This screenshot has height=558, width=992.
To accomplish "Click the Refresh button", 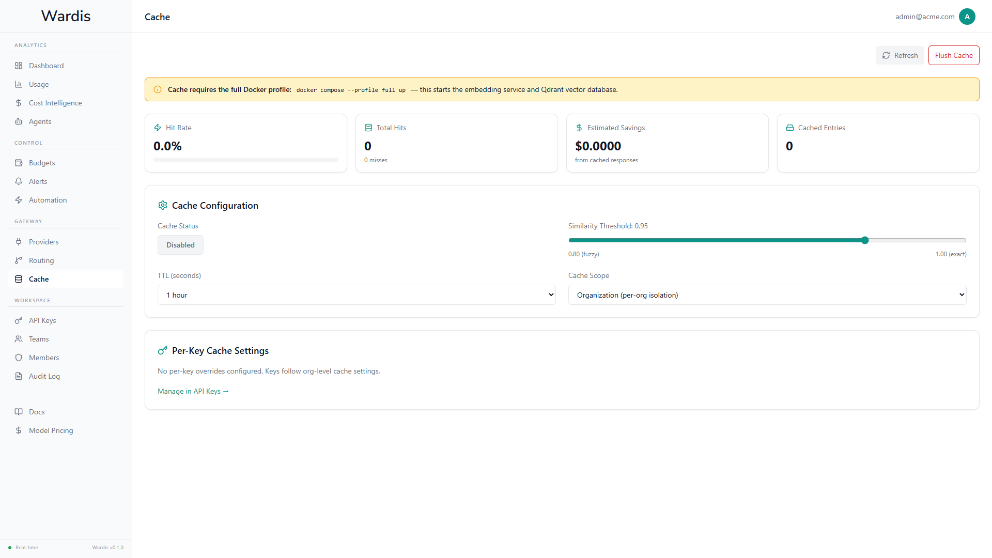I will pyautogui.click(x=900, y=55).
